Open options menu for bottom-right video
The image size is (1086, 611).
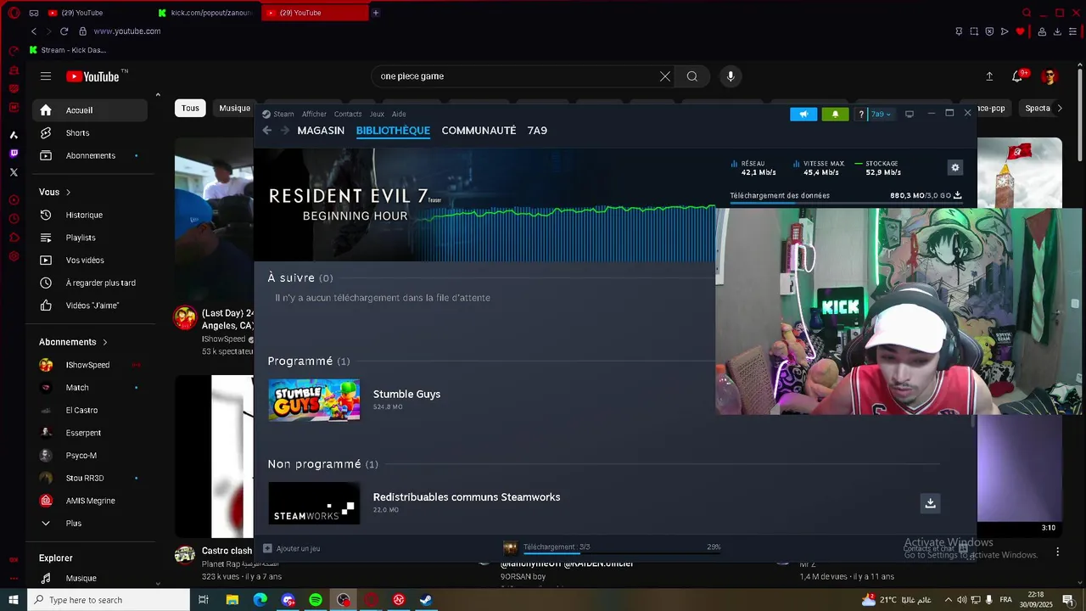click(1057, 552)
